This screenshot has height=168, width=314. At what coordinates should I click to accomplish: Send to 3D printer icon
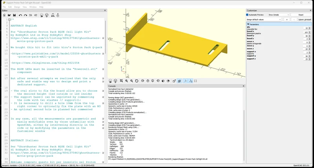point(58,15)
